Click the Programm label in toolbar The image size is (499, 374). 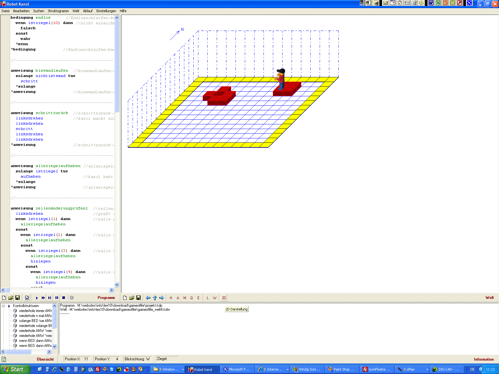[x=106, y=298]
